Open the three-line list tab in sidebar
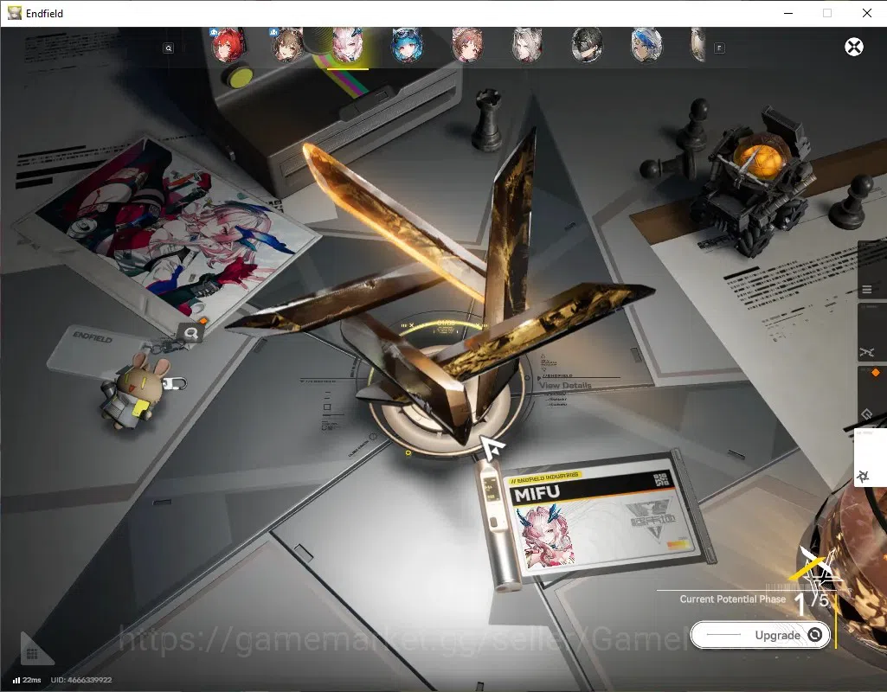 tap(871, 271)
